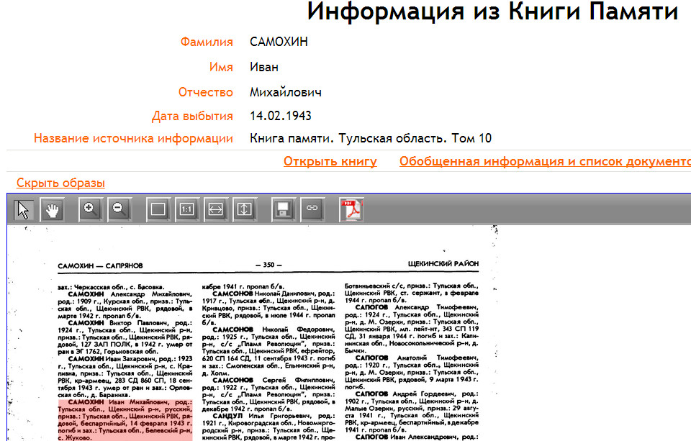Fit whole page in viewer
This screenshot has height=441, width=691.
(158, 209)
